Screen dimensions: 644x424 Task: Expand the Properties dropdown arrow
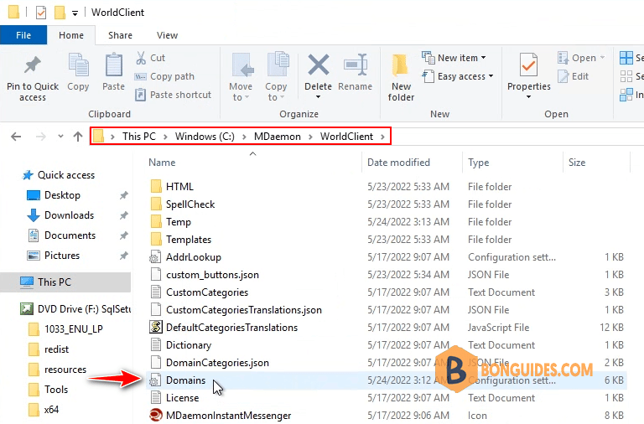(x=528, y=97)
